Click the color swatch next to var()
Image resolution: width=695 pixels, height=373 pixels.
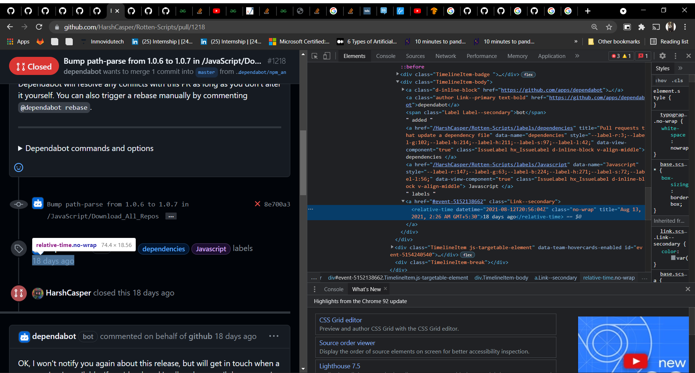673,258
